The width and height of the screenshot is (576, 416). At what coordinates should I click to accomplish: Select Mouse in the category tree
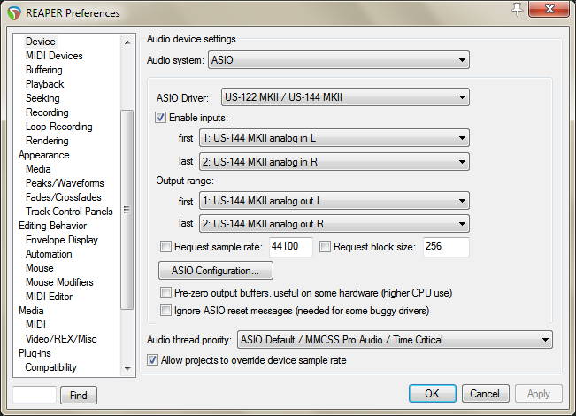39,268
